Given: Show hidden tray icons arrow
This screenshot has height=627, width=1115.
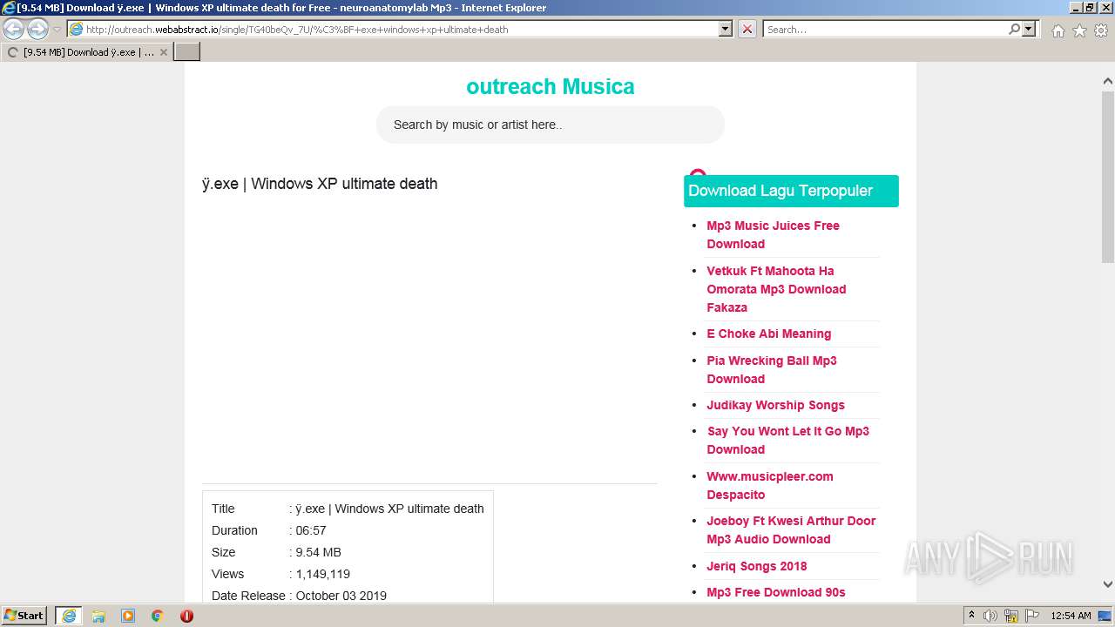Looking at the screenshot, I should 971,616.
